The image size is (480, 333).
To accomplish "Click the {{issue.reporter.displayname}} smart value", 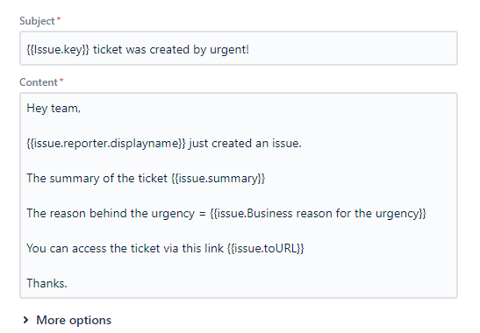I will point(106,143).
